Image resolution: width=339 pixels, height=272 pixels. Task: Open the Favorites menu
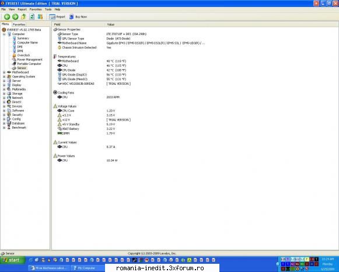[36, 9]
